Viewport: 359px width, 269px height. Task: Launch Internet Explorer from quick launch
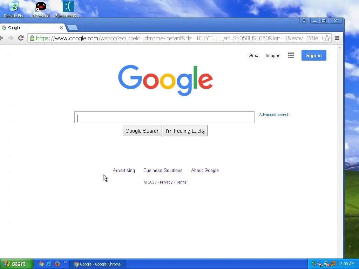(x=49, y=264)
